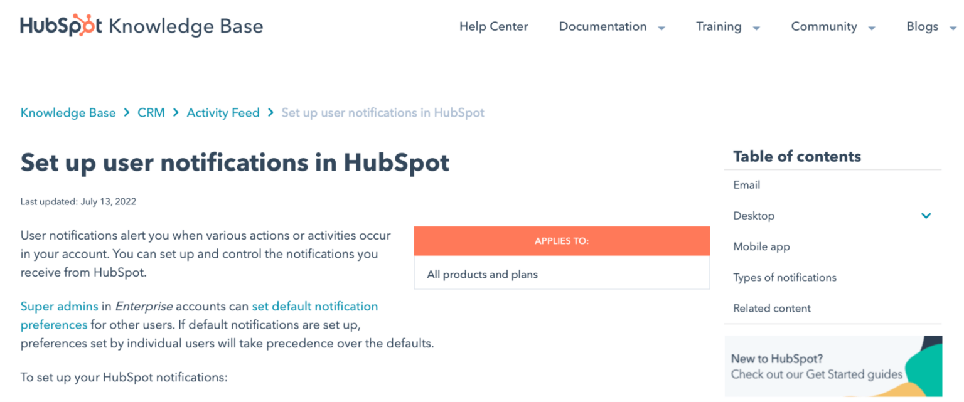Collapse the Desktop section in table of contents
This screenshot has height=402, width=964.
[x=926, y=216]
